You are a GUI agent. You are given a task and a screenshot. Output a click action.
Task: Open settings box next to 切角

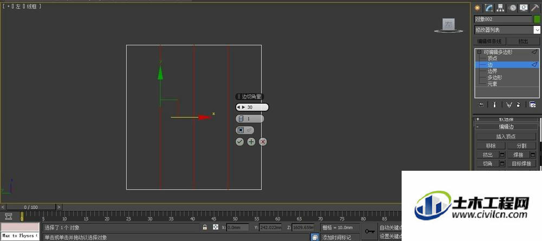click(x=502, y=164)
